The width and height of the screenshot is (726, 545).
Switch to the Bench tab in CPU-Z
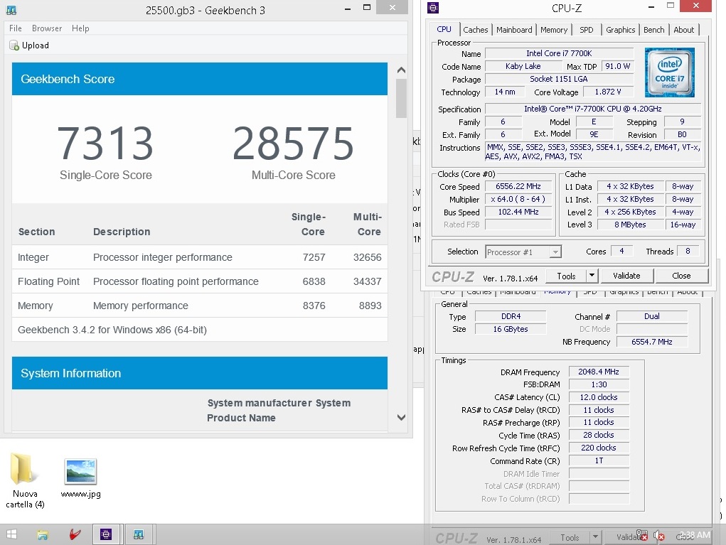pos(653,30)
